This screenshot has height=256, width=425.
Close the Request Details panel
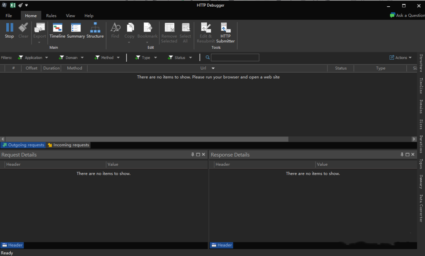tap(203, 154)
